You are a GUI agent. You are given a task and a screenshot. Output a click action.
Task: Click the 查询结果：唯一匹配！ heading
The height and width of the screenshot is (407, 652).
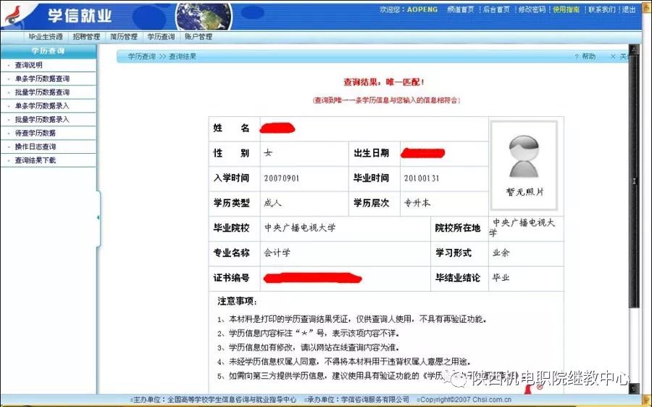[384, 82]
